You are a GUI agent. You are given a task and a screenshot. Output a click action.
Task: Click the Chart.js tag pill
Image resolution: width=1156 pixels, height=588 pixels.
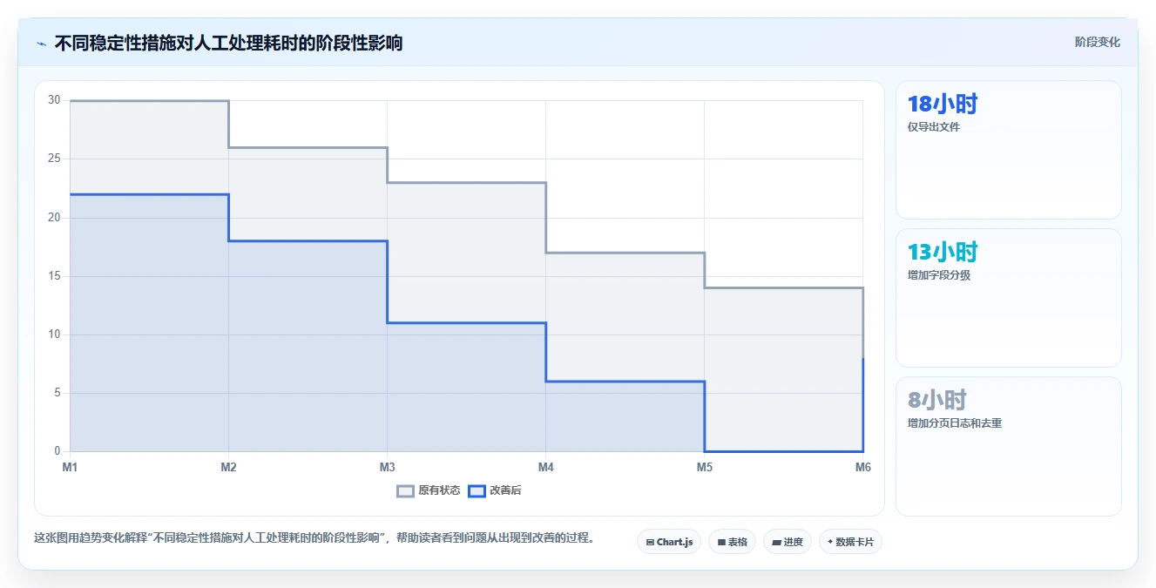pyautogui.click(x=669, y=542)
